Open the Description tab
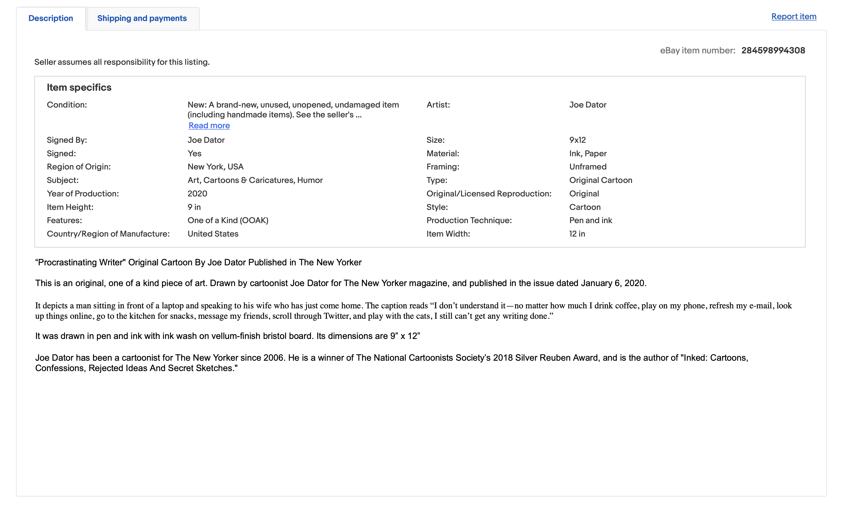The image size is (846, 511). click(x=51, y=18)
